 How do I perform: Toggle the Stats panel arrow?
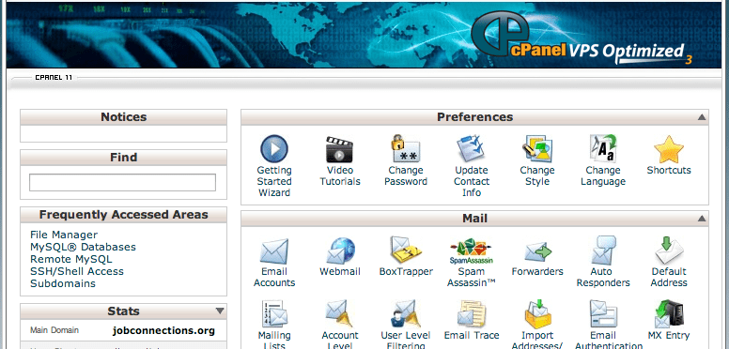tap(220, 311)
